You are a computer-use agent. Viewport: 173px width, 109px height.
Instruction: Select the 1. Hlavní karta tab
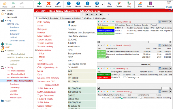pyautogui.click(x=41, y=18)
